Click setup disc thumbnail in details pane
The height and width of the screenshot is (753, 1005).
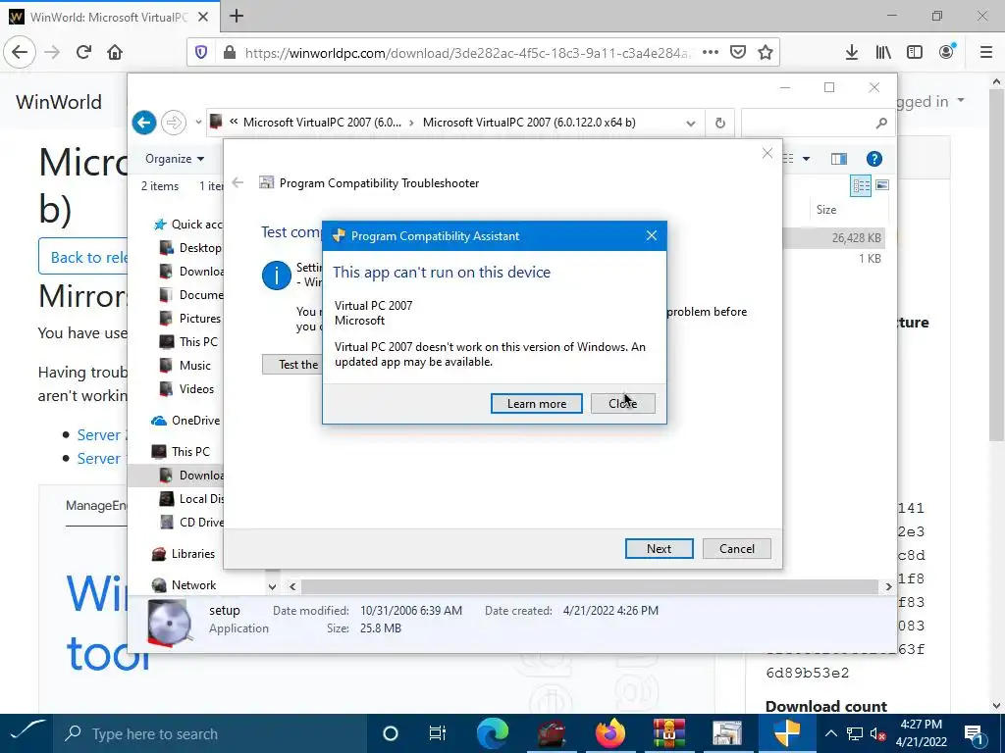(169, 623)
